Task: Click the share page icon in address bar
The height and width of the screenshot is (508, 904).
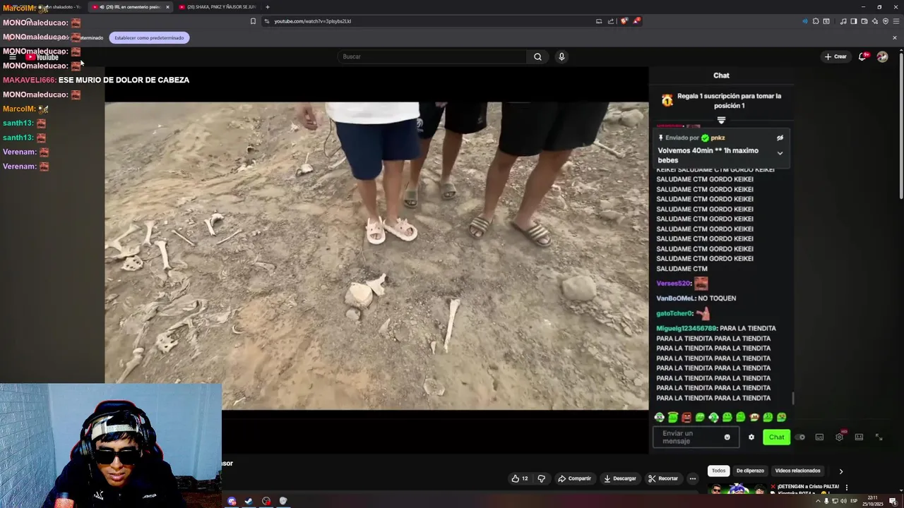Action: 611,21
